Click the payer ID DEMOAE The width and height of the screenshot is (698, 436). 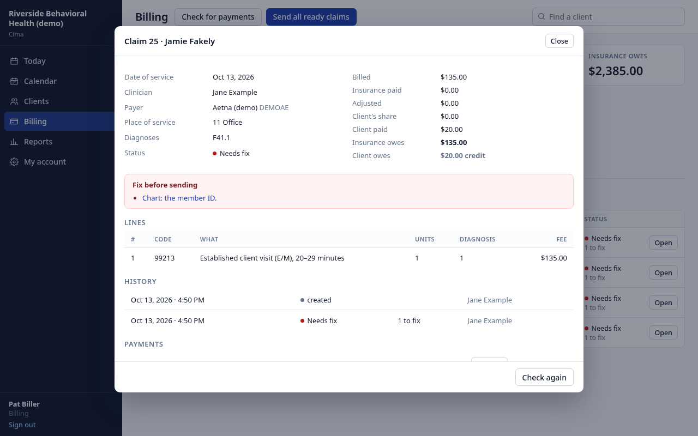(x=274, y=108)
